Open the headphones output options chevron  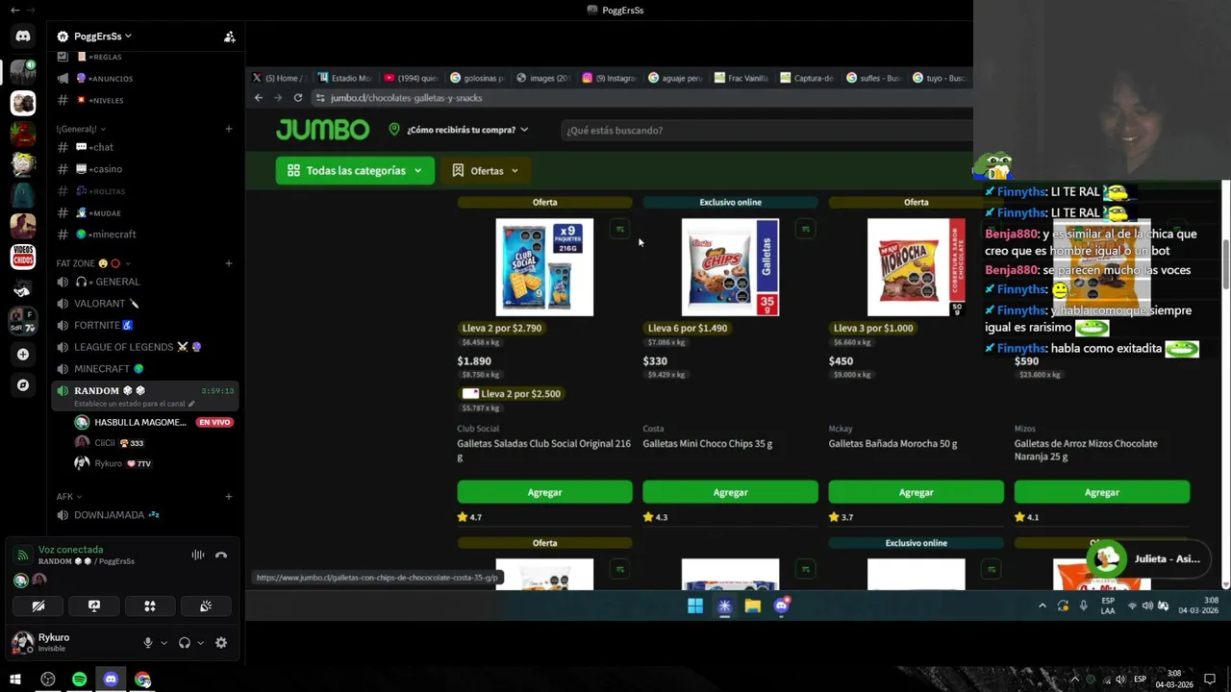tap(200, 643)
